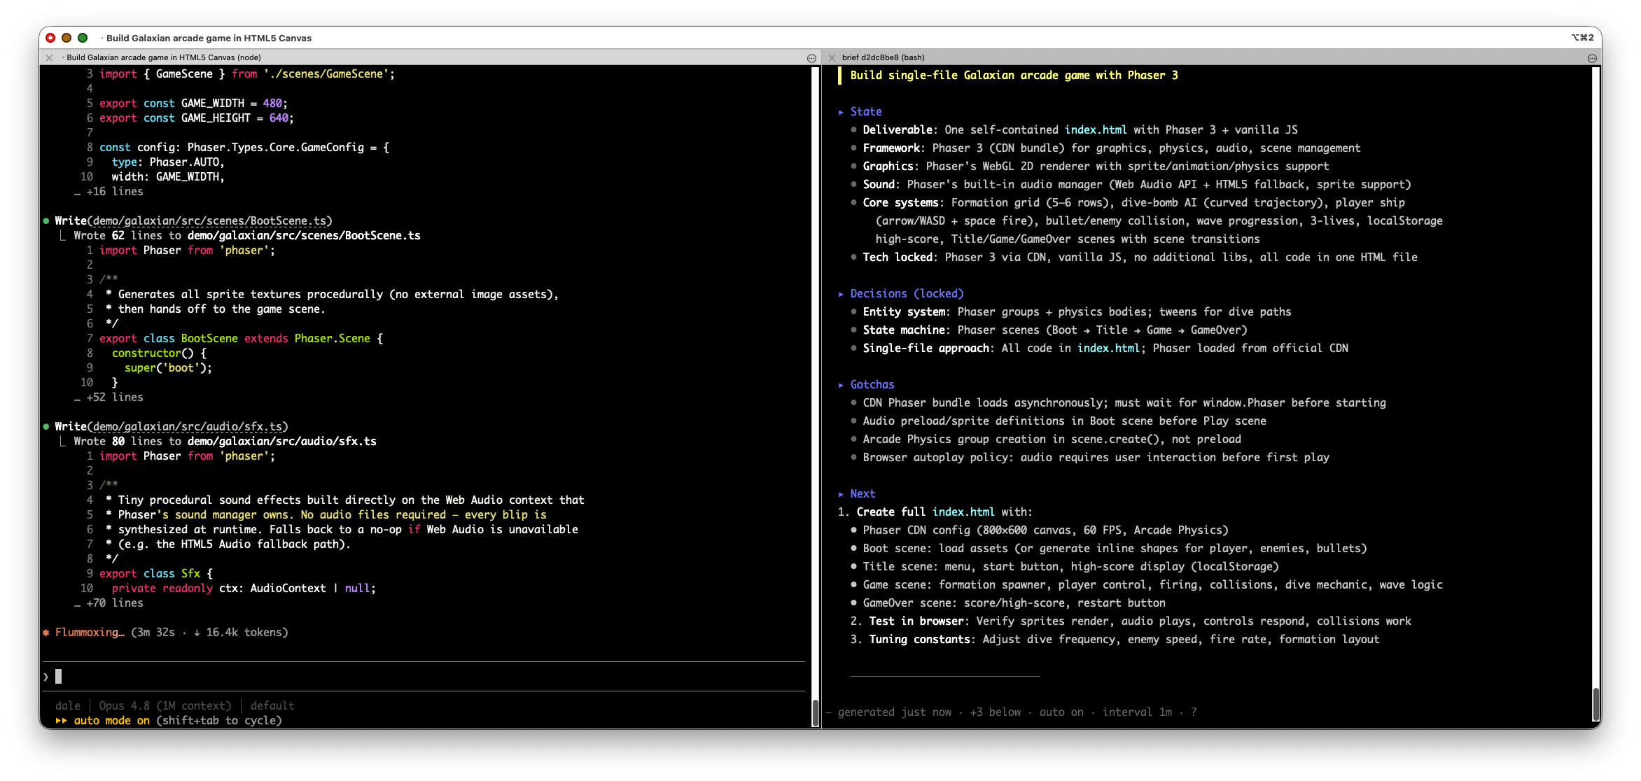Screen dimensions: 1641x781
Task: Open demo/galaxian/src/audio/sfx.ts Write link
Action: [187, 426]
